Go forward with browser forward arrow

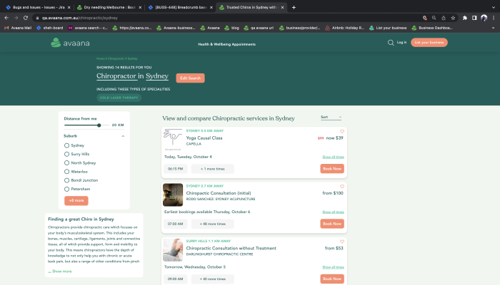[16, 18]
